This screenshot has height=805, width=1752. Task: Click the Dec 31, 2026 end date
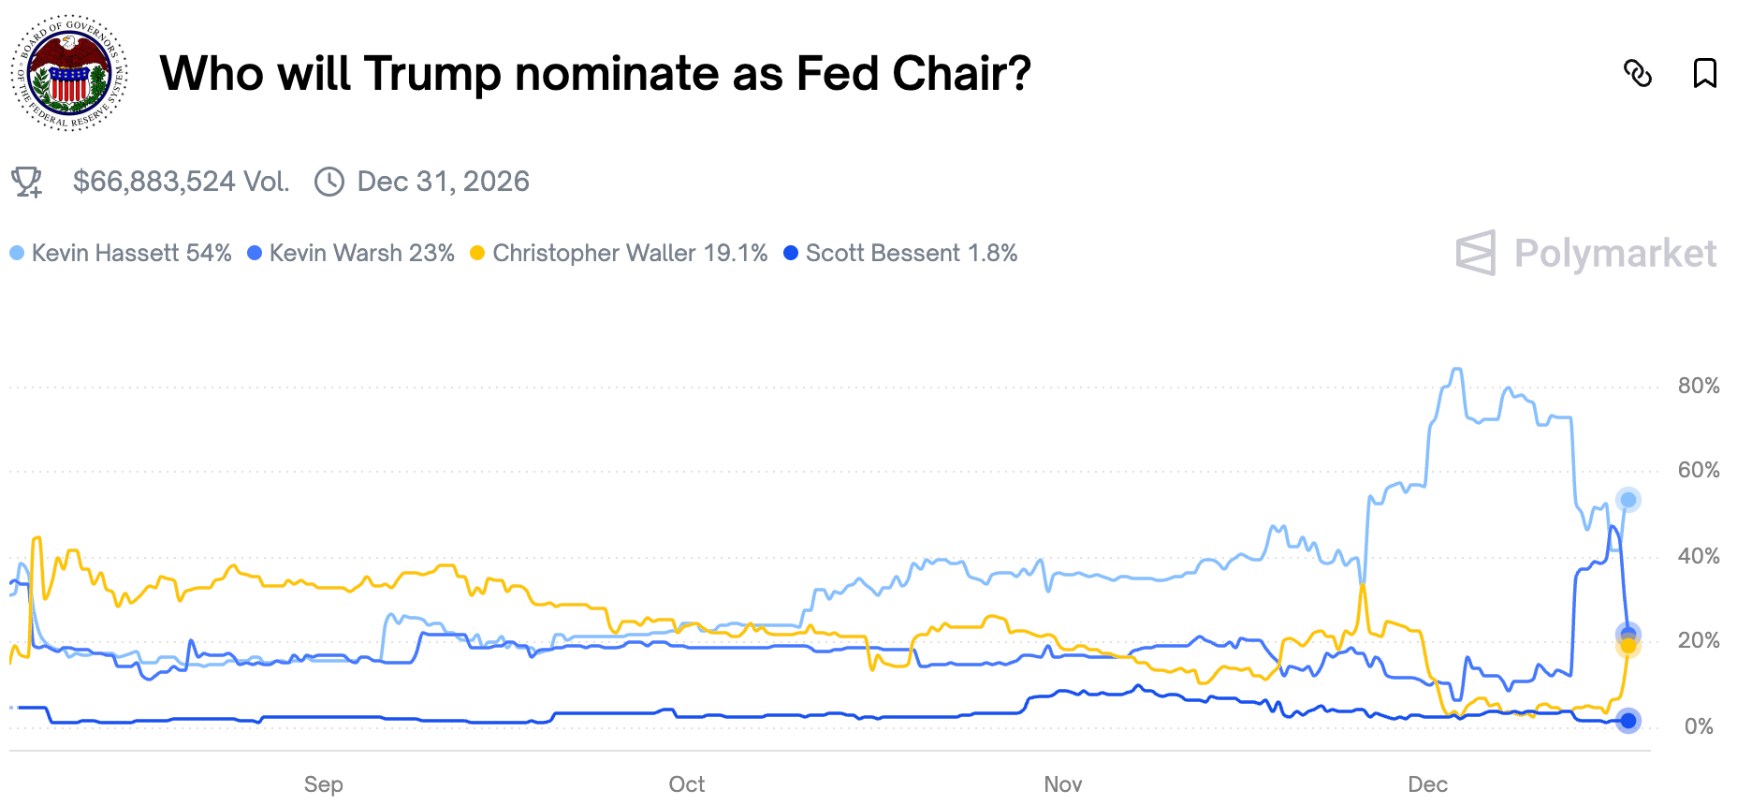(x=443, y=182)
